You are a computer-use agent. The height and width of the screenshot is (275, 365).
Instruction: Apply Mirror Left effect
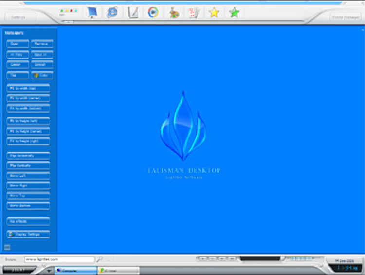click(x=28, y=176)
